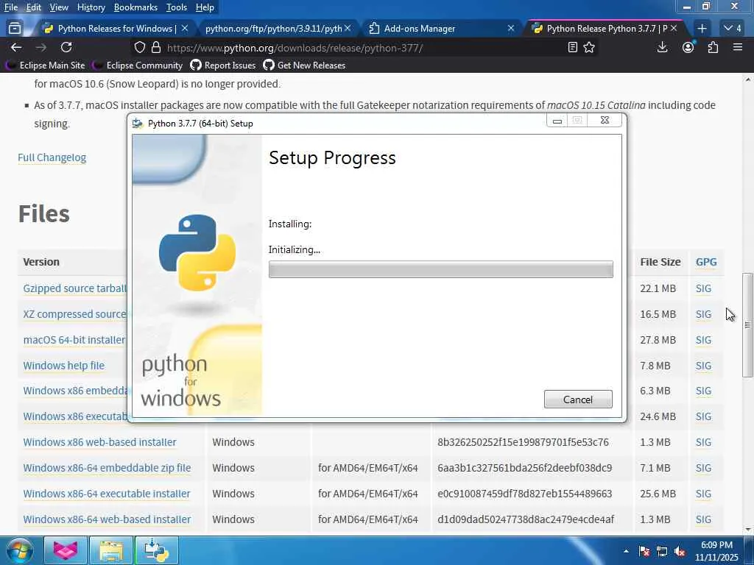Open SIG link for 7.8 MB row
Viewport: 754px width, 565px height.
click(703, 366)
